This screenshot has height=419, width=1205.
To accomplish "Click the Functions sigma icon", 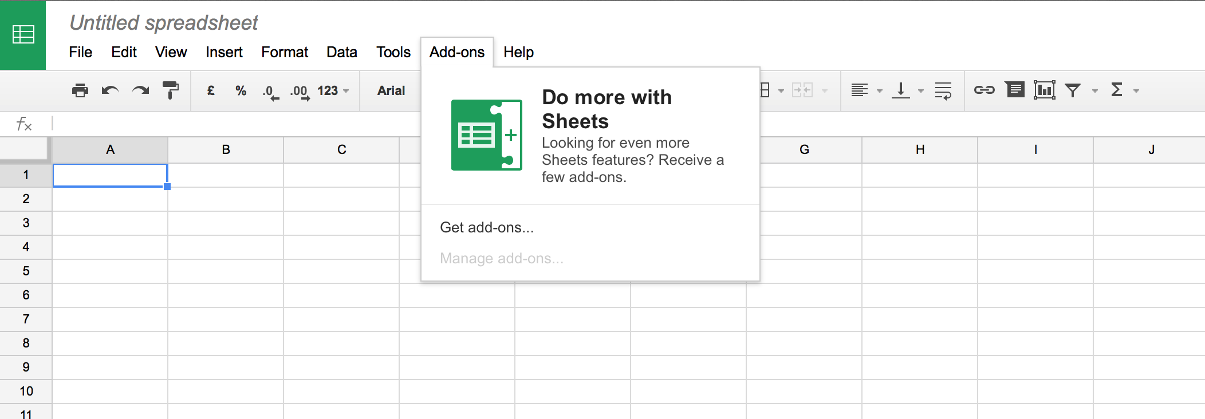I will click(x=1117, y=90).
